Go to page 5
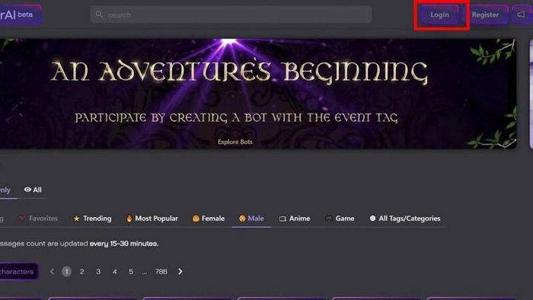The height and width of the screenshot is (300, 533). 131,272
